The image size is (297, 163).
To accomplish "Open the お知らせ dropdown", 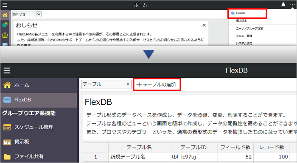I will (27, 14).
